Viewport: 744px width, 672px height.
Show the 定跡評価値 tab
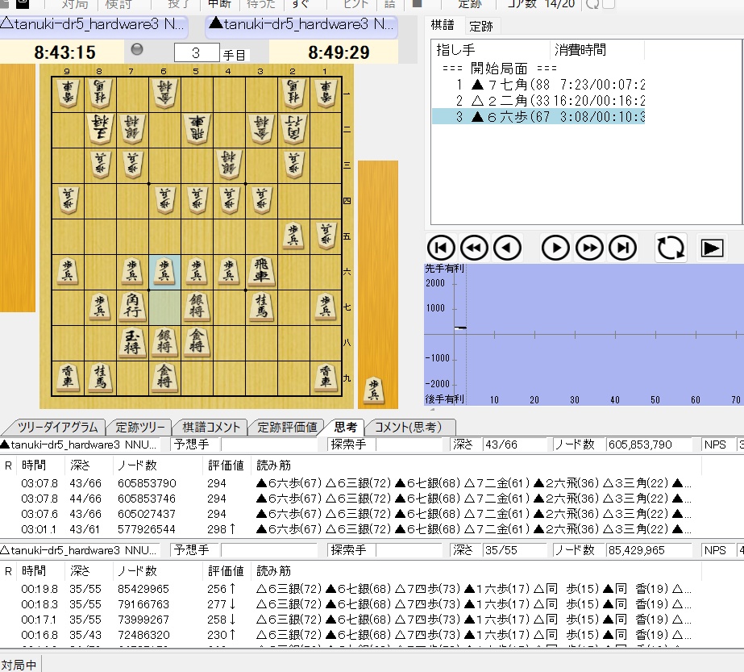[287, 427]
